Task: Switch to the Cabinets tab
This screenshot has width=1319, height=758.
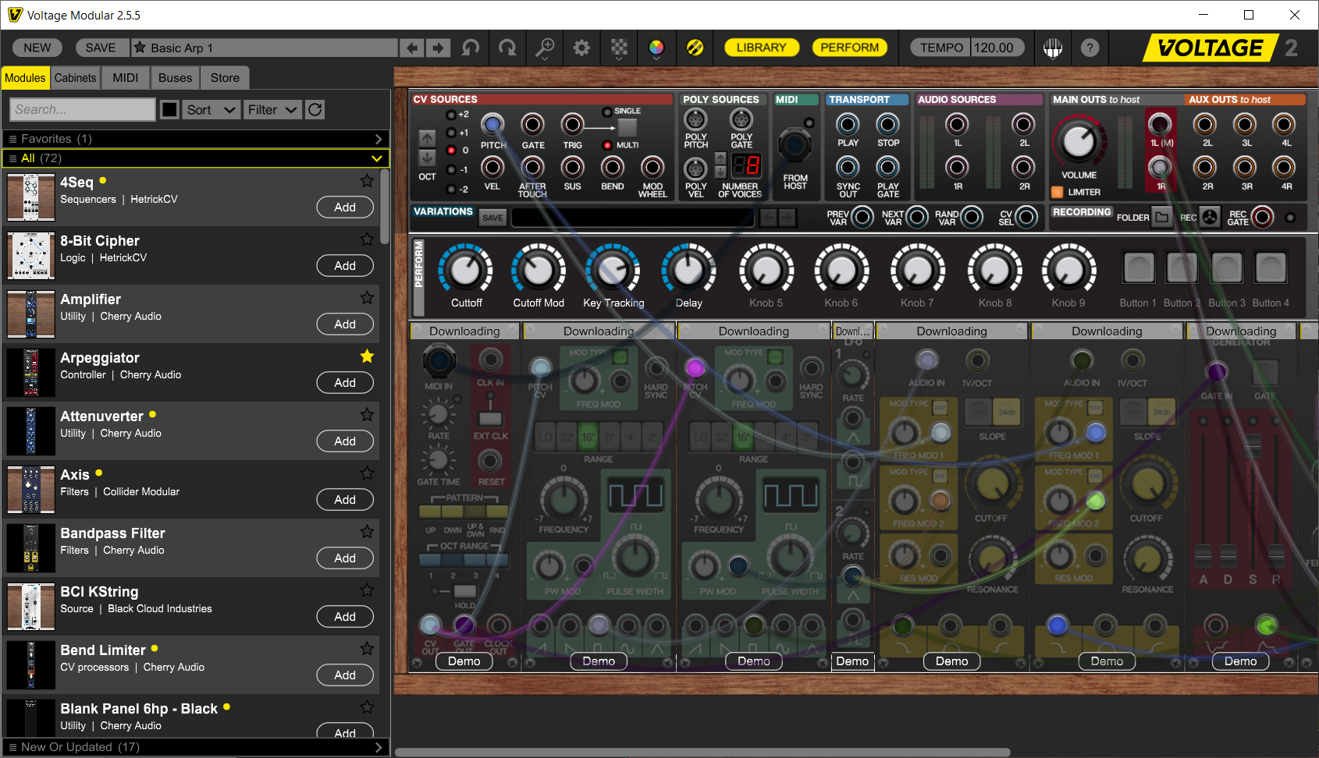Action: click(x=76, y=78)
